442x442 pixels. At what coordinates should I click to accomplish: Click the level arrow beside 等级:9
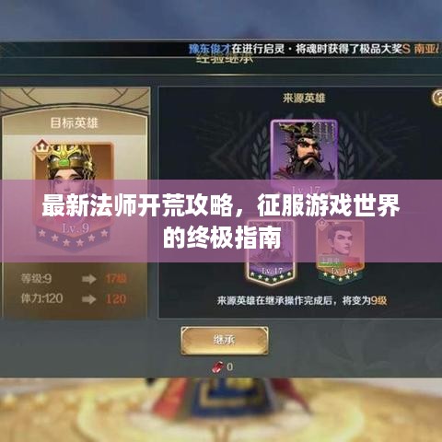point(89,279)
